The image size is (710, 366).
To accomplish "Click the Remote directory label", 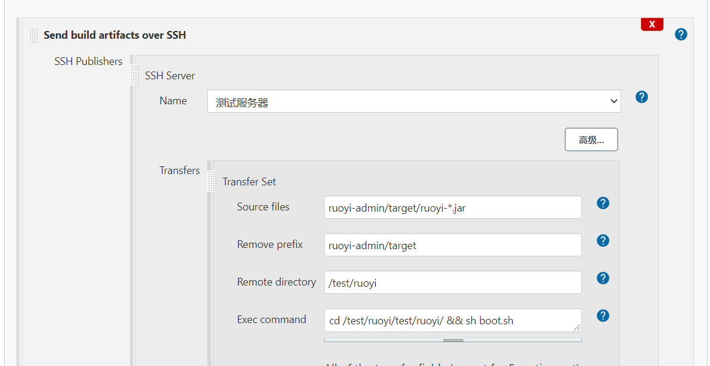I will pos(276,282).
